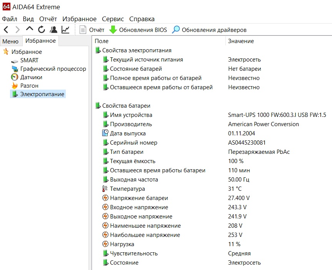
Task: Switch to the Меню tab
Action: [x=10, y=41]
